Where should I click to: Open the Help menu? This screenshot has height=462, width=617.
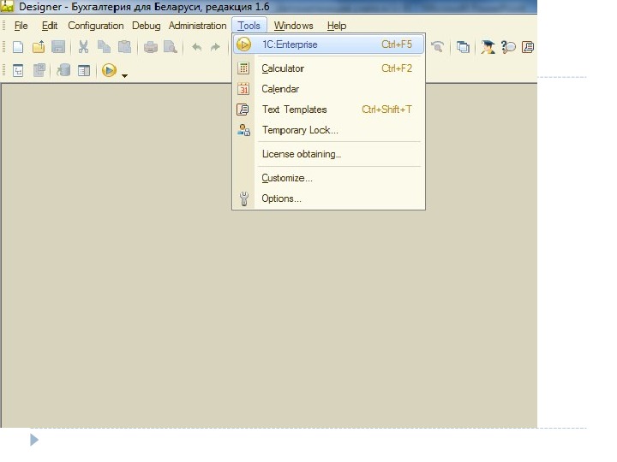pos(337,26)
